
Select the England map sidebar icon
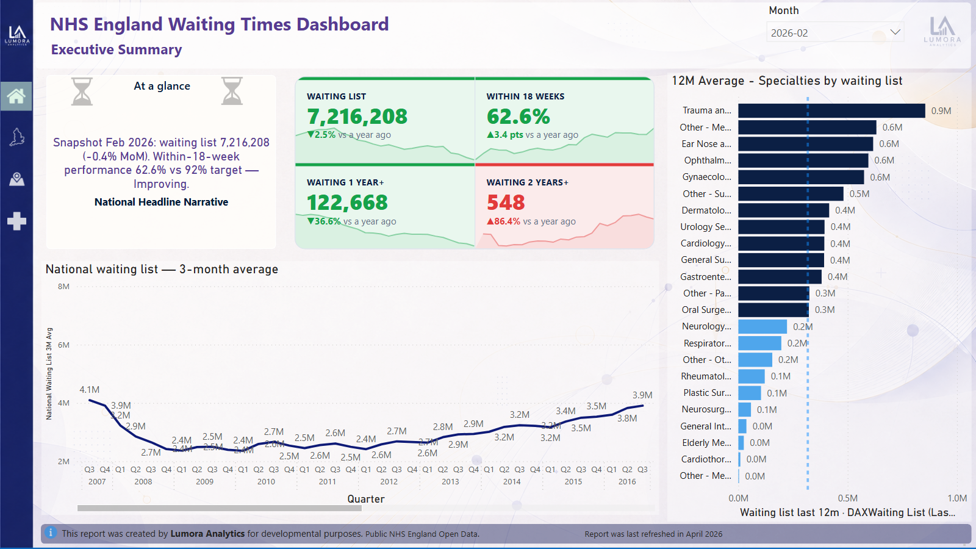(16, 137)
